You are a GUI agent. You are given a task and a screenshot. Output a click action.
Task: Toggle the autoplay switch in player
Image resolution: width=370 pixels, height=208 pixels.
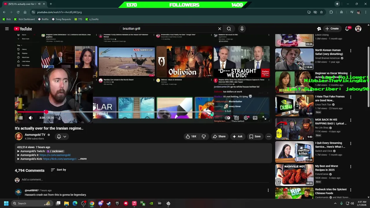[x=228, y=118]
